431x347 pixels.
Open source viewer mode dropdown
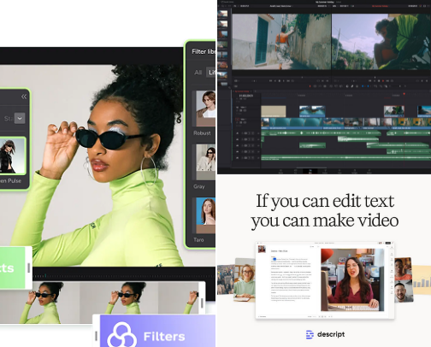coord(237,80)
